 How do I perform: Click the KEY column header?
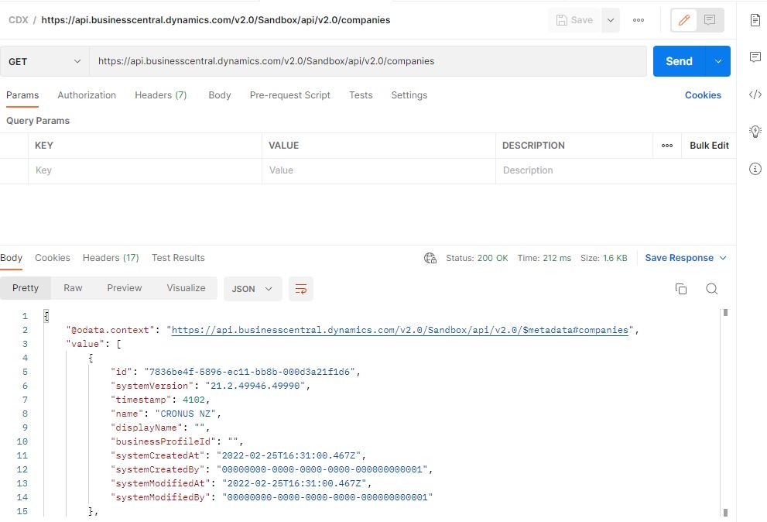44,146
